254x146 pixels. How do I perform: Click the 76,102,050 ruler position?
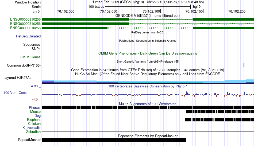(109, 11)
